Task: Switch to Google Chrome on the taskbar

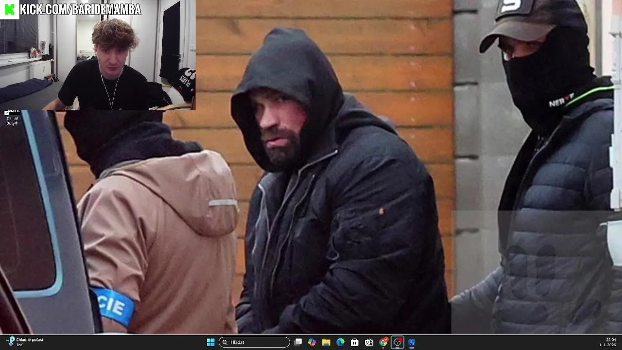Action: pyautogui.click(x=383, y=342)
